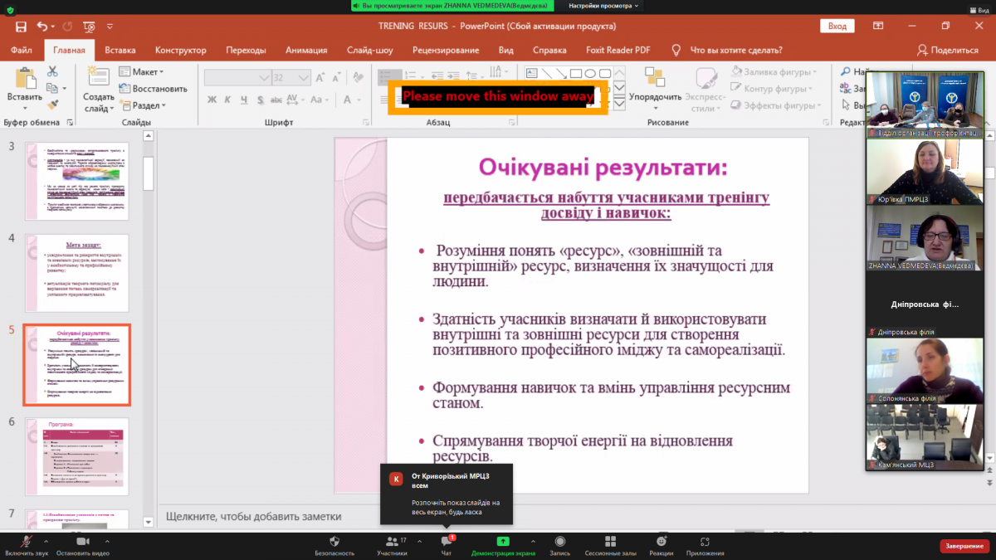Open the Layout (Макет) dropdown
Image resolution: width=996 pixels, height=560 pixels.
[x=141, y=71]
